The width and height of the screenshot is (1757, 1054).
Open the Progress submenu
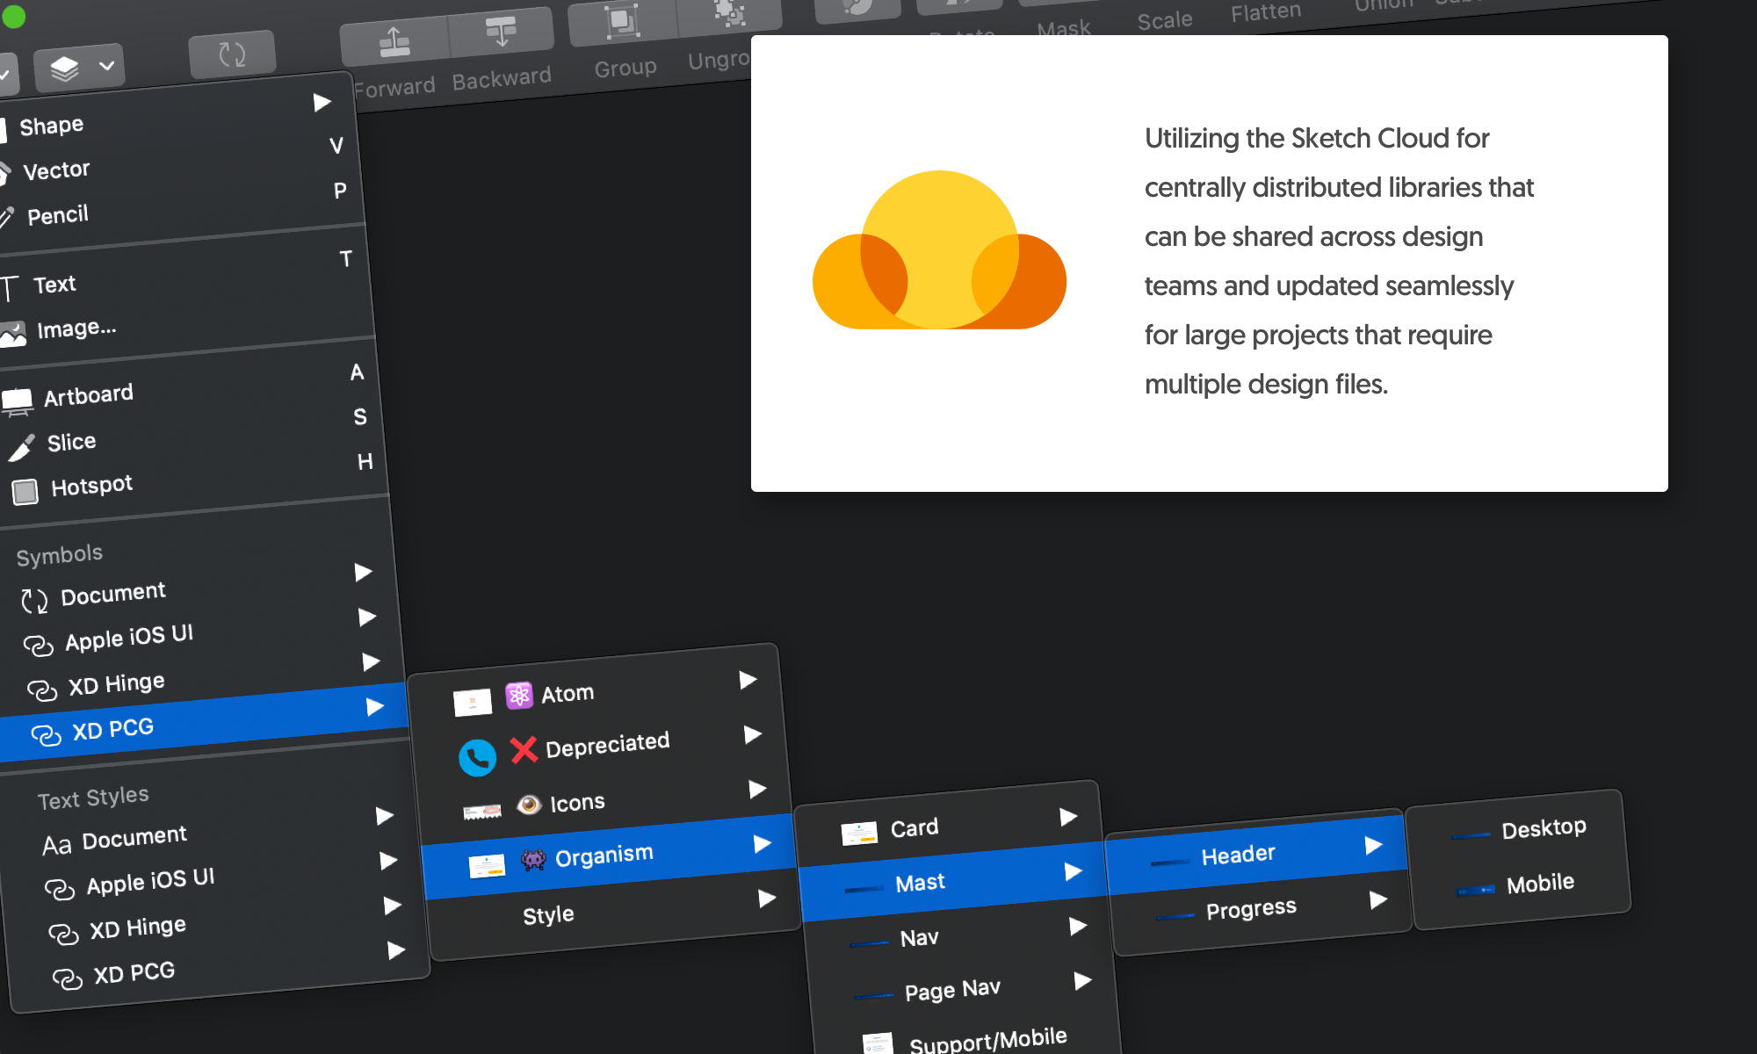point(1251,909)
